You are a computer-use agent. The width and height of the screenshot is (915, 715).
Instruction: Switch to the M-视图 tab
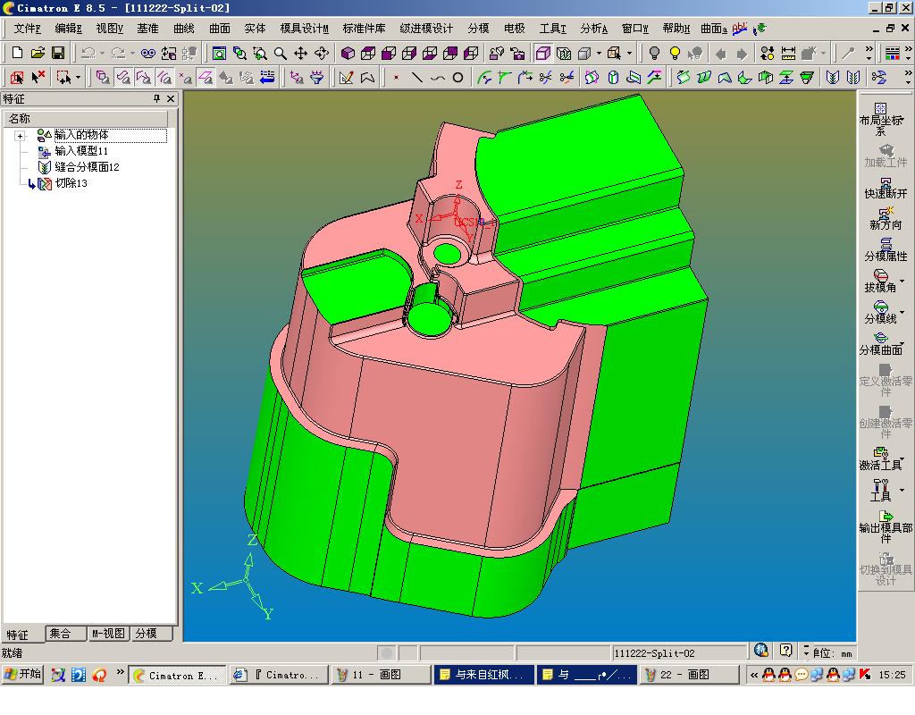(108, 634)
